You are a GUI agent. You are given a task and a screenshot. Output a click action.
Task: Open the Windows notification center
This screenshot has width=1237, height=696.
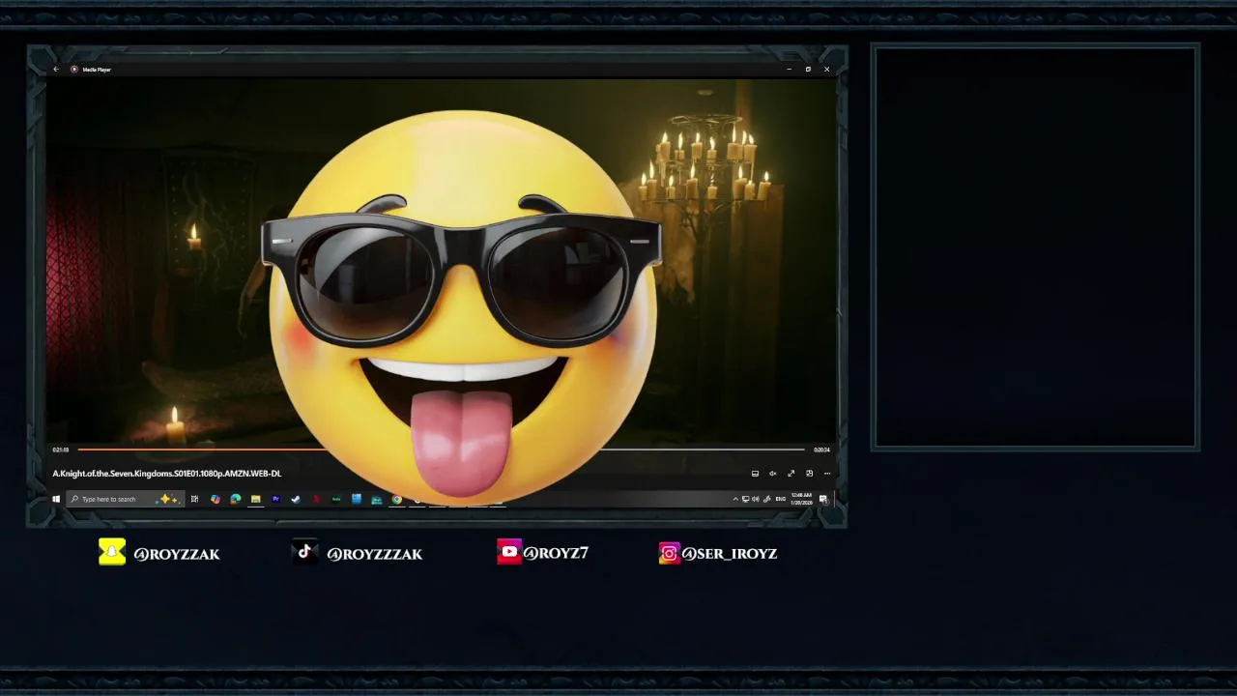click(x=822, y=499)
